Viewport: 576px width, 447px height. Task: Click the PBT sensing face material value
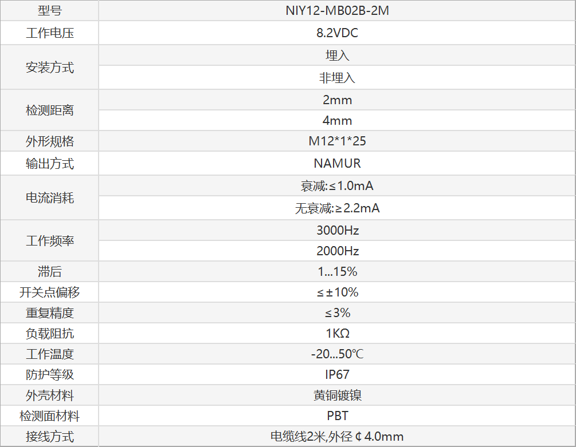point(337,416)
